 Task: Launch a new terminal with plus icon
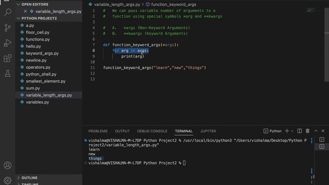coord(287,131)
